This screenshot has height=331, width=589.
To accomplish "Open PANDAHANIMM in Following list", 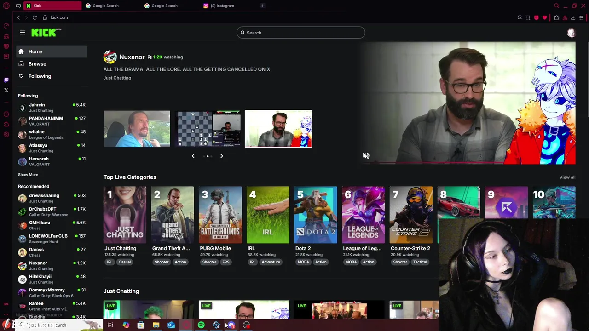I will [x=52, y=121].
